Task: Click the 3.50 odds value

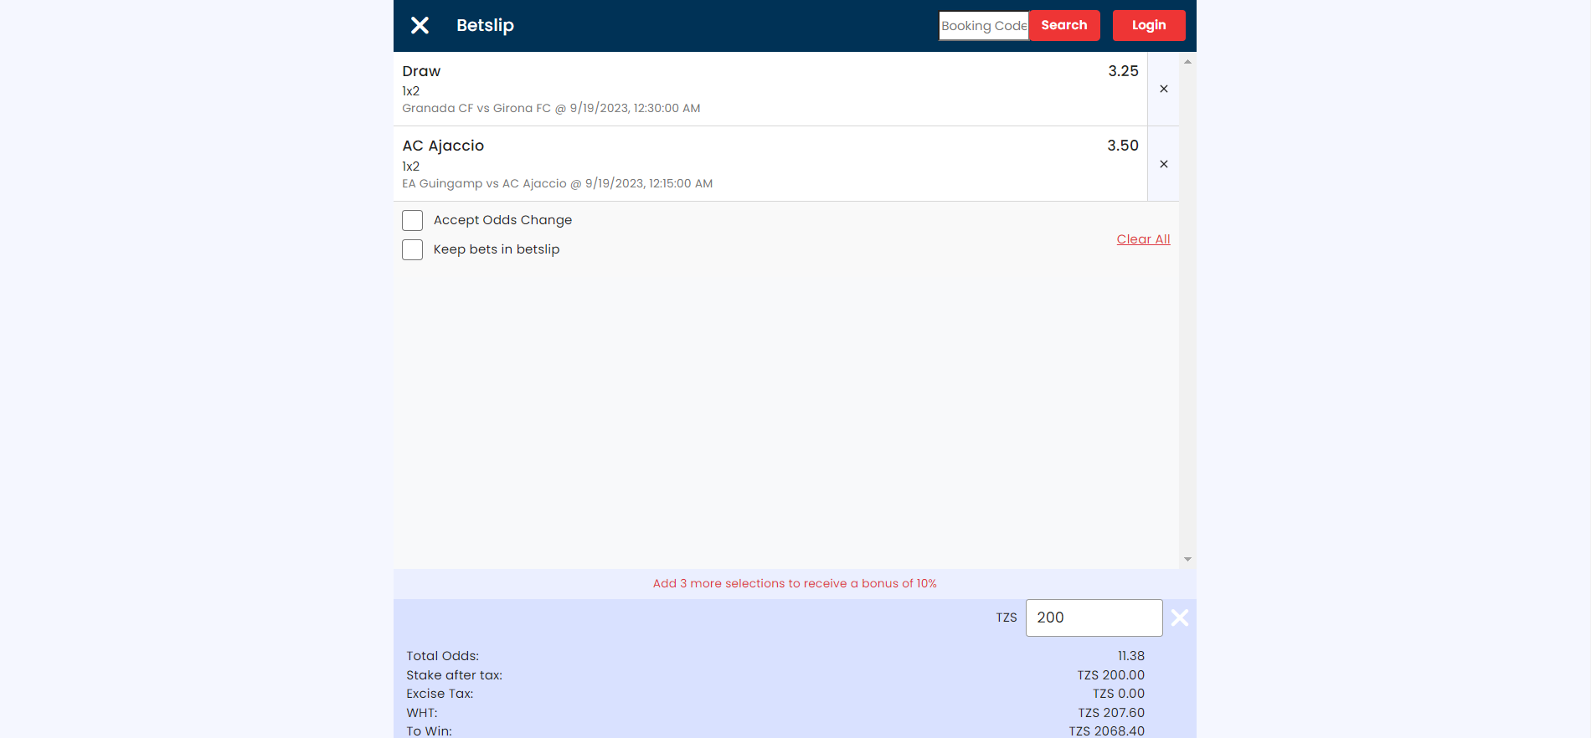Action: pos(1123,146)
